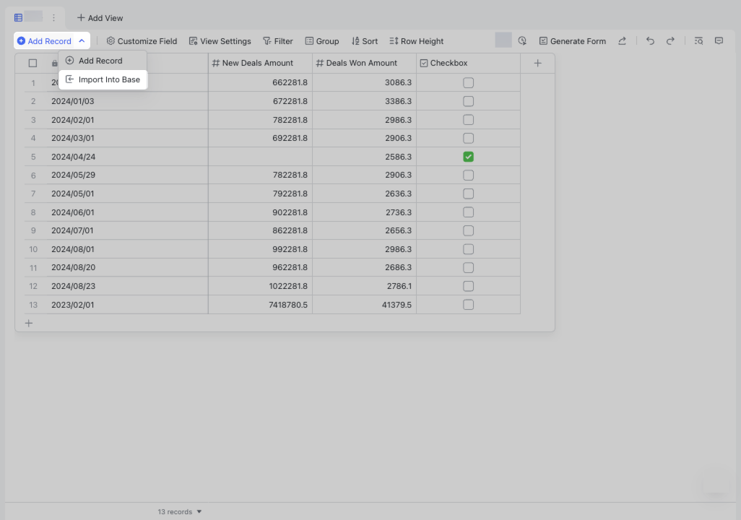
Task: Open the Sort options
Action: pyautogui.click(x=364, y=41)
